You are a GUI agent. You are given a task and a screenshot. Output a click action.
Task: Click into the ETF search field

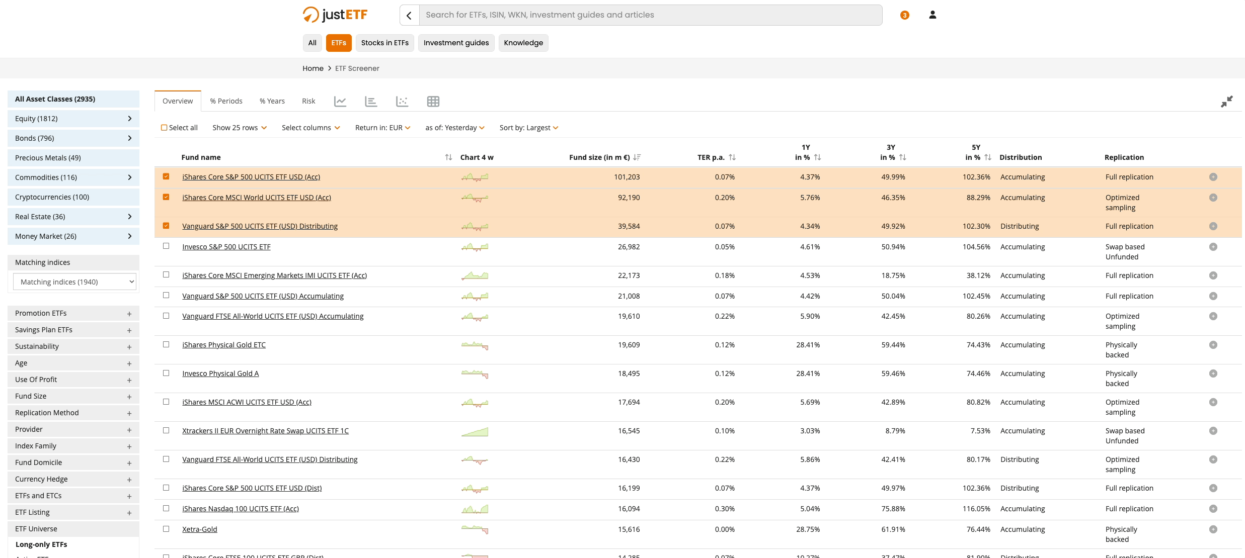click(x=649, y=15)
